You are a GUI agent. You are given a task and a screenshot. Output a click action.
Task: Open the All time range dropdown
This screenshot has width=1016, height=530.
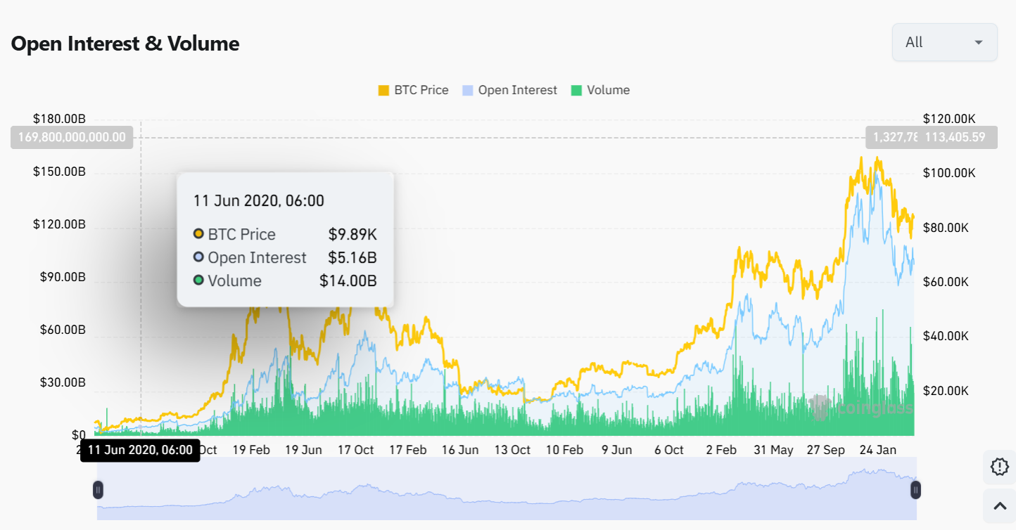point(944,42)
